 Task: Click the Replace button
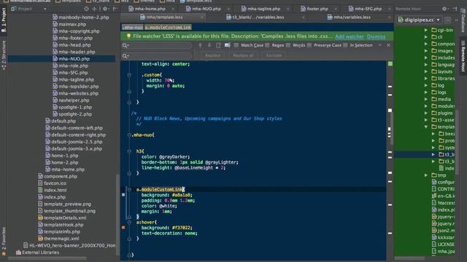[x=212, y=55]
